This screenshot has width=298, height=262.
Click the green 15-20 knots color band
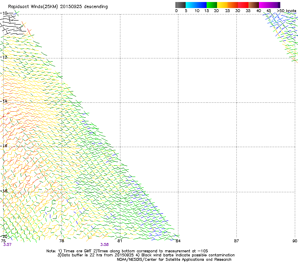[212, 5]
